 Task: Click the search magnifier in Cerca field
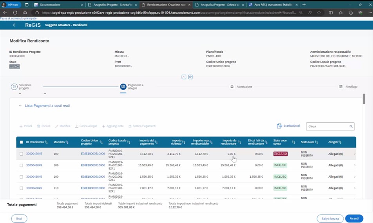pyautogui.click(x=351, y=127)
